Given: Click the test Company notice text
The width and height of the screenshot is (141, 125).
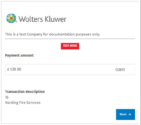Looking at the screenshot, I should click(53, 34).
